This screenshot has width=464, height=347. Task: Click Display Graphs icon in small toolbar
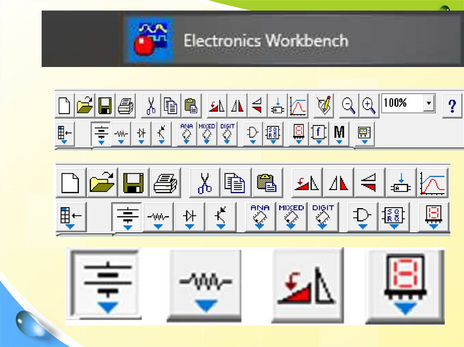[x=298, y=105]
